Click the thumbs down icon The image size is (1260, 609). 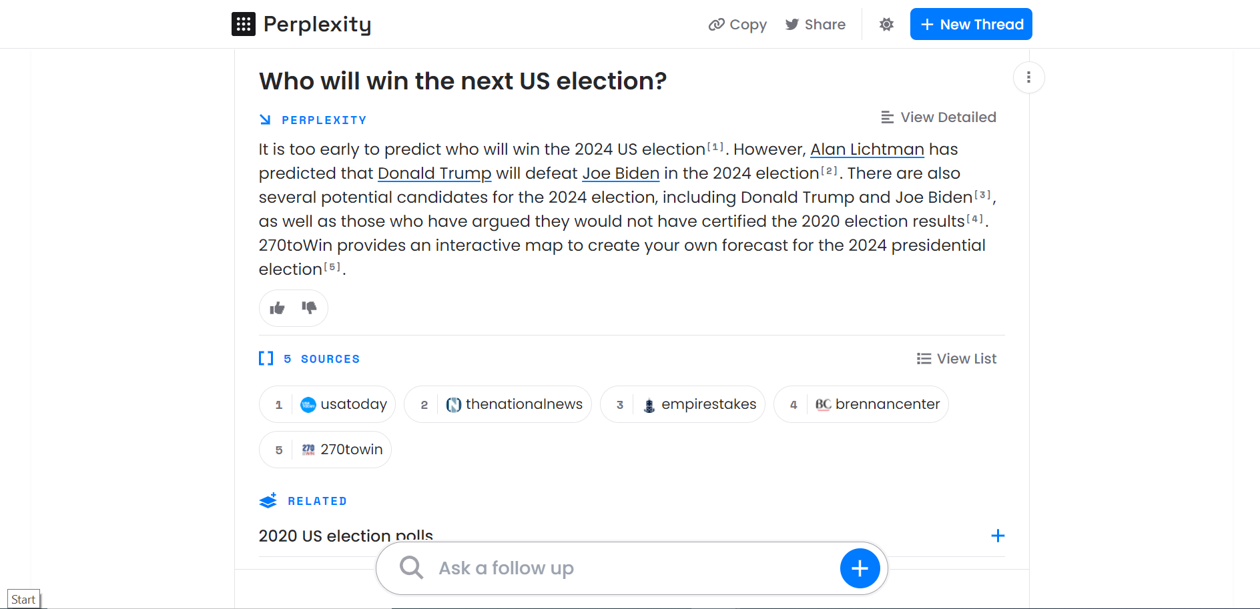pyautogui.click(x=309, y=308)
